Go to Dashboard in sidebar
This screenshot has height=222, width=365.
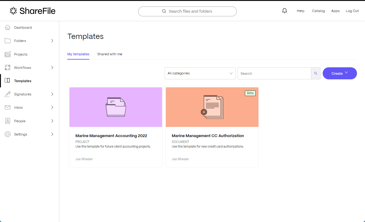pyautogui.click(x=23, y=27)
